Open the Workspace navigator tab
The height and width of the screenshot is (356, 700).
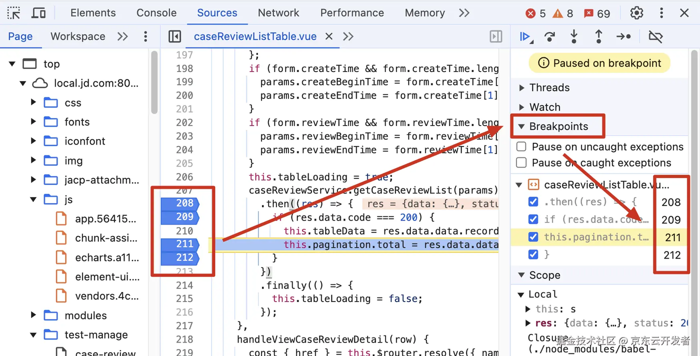coord(78,36)
